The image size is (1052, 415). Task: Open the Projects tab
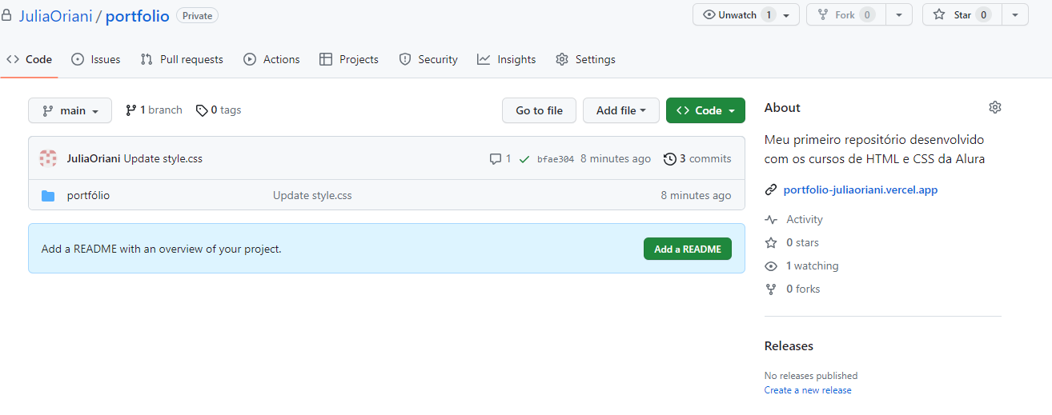[x=349, y=59]
